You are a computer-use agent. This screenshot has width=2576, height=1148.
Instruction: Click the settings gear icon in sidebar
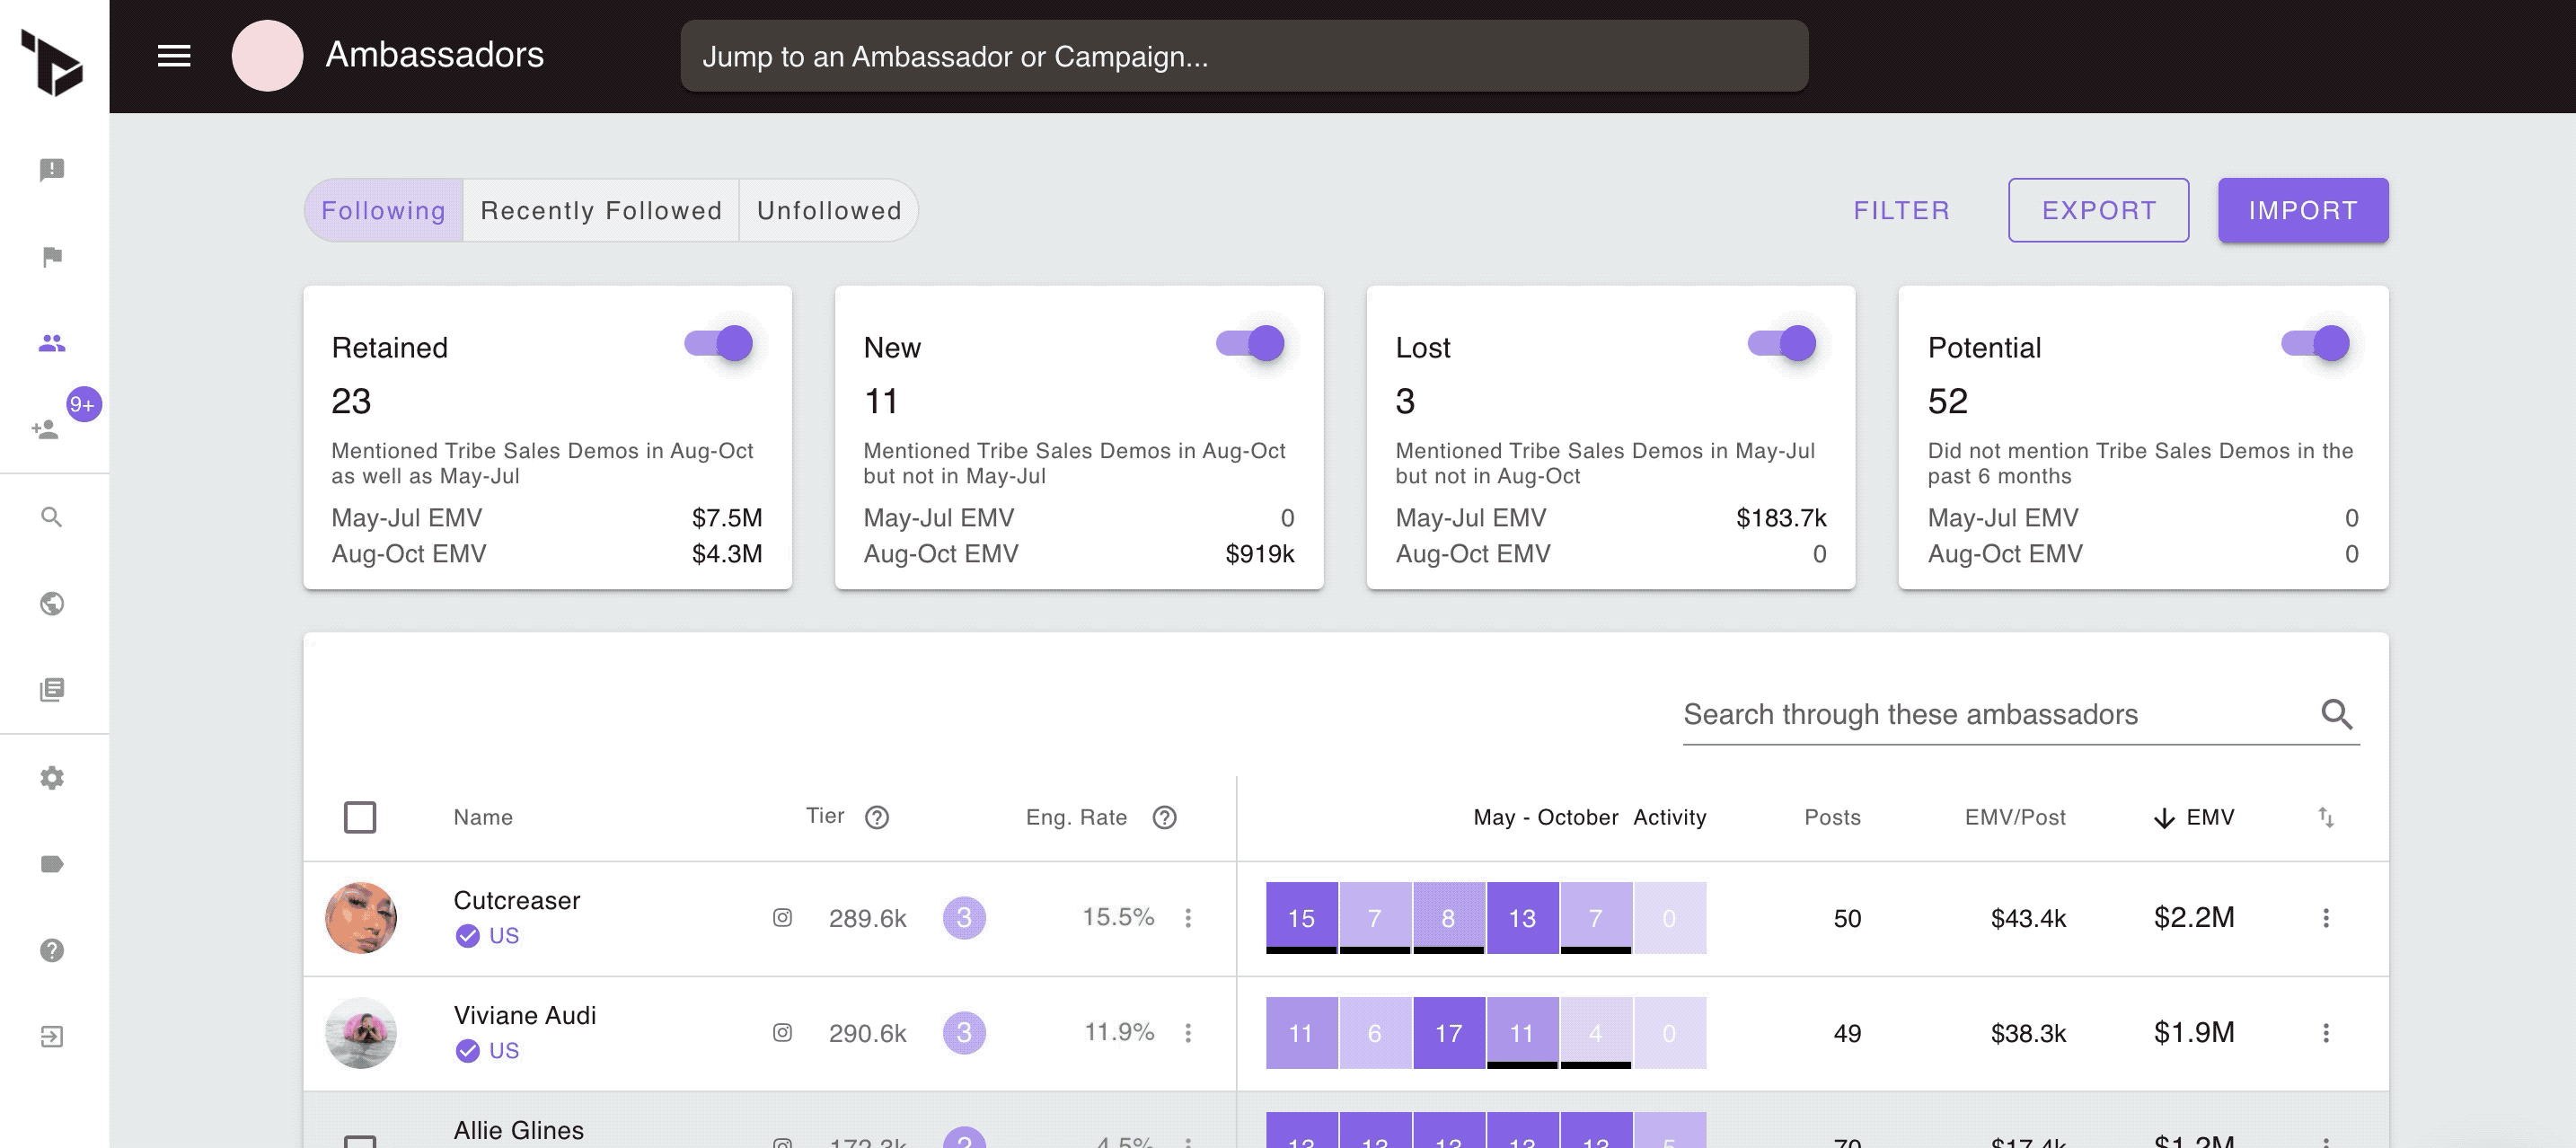(54, 777)
